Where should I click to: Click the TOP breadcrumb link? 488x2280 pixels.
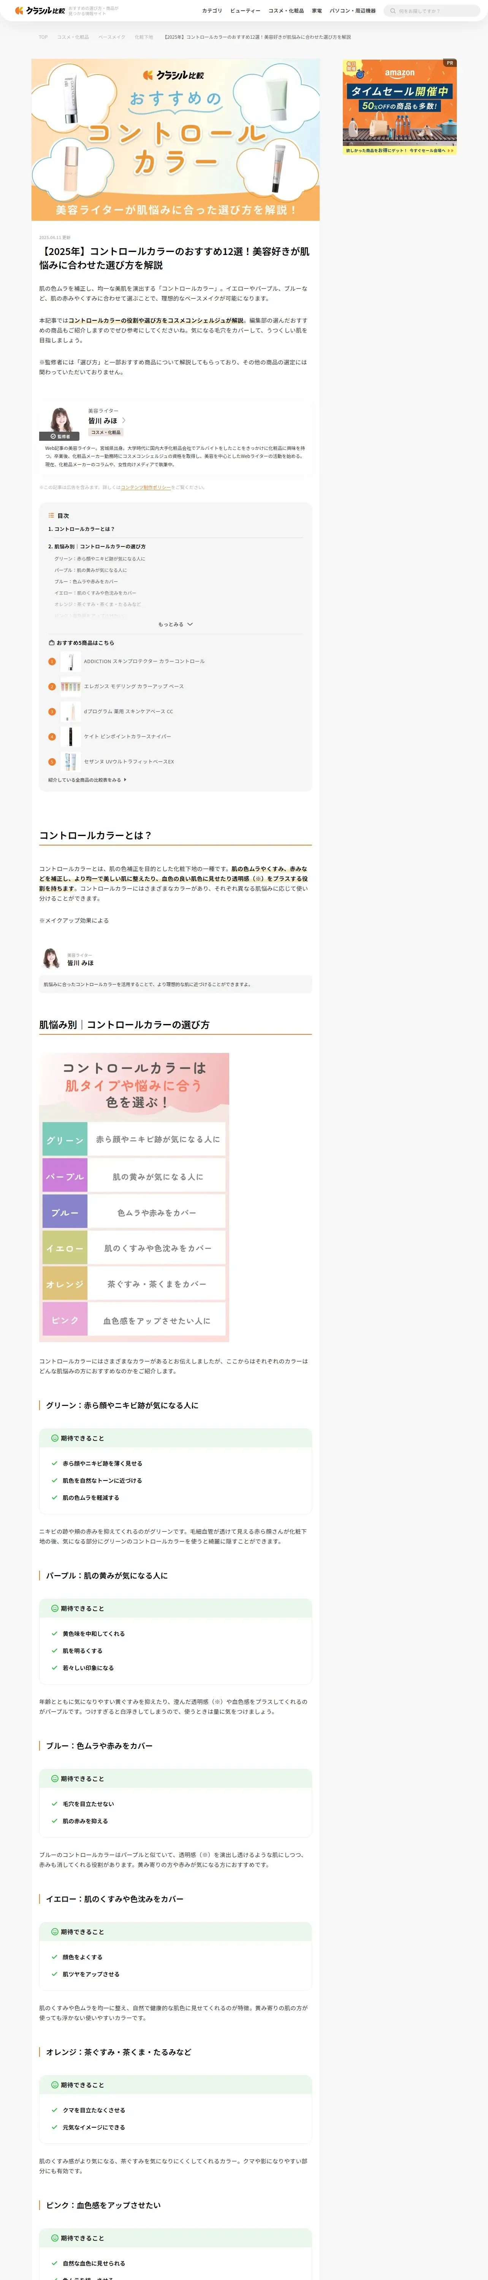[43, 37]
